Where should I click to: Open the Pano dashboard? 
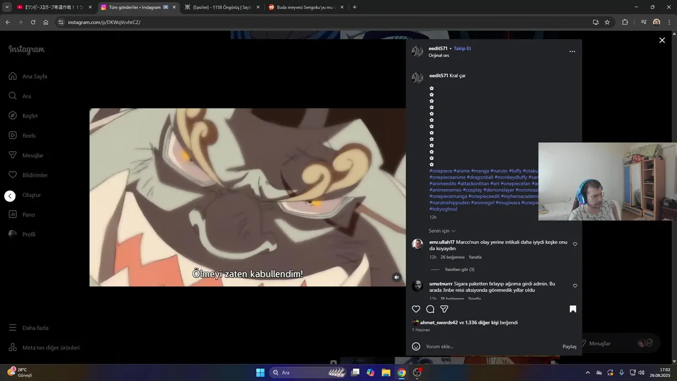pos(22,214)
